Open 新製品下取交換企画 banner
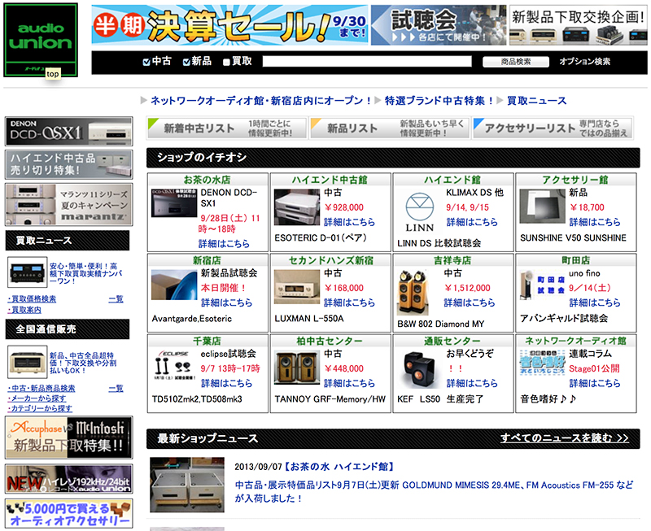Image resolution: width=651 pixels, height=531 pixels. [579, 25]
